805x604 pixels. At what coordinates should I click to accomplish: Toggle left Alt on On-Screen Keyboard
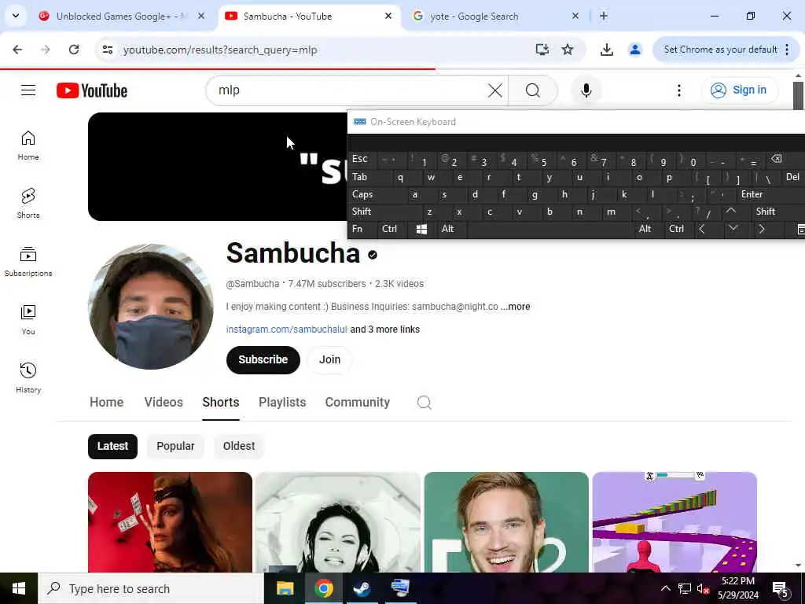pyautogui.click(x=451, y=229)
